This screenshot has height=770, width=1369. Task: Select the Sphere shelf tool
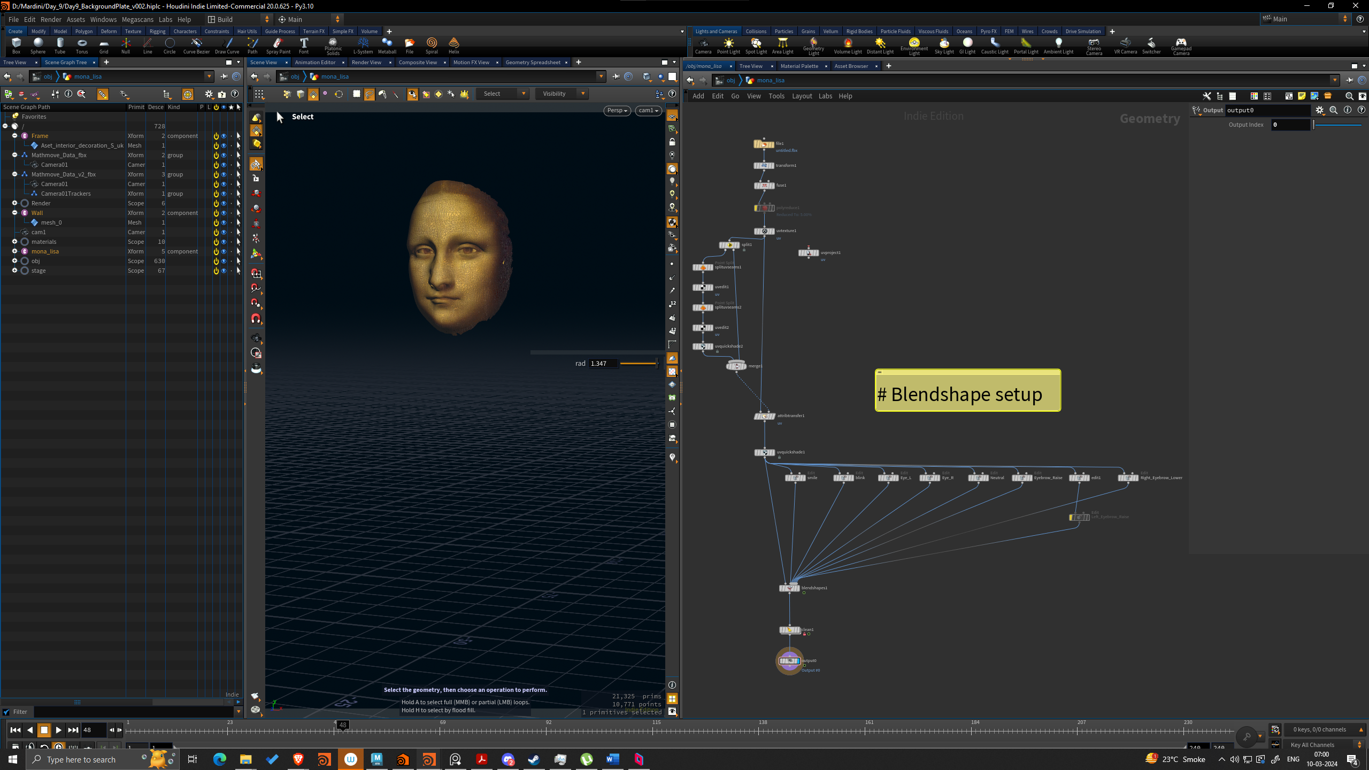click(38, 45)
